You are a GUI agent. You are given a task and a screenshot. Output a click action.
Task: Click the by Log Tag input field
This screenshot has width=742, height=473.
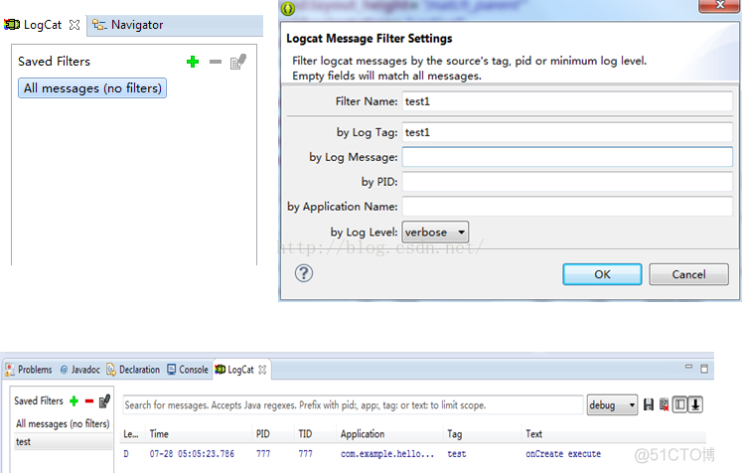[567, 132]
